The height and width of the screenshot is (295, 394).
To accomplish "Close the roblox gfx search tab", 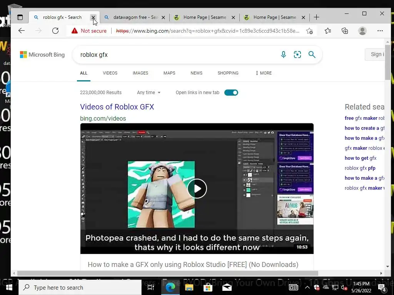I will [x=93, y=18].
